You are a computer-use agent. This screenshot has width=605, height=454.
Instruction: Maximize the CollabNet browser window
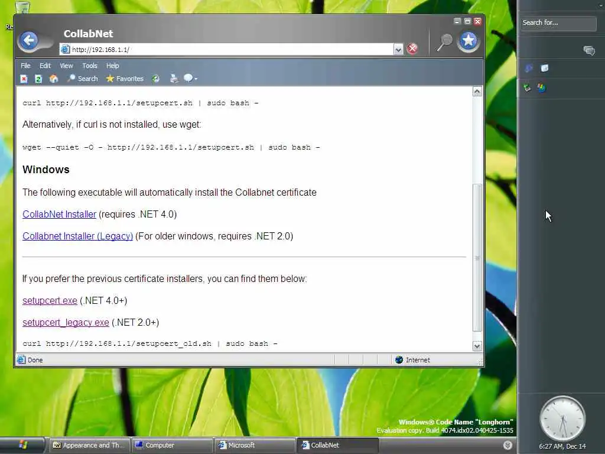pyautogui.click(x=467, y=21)
